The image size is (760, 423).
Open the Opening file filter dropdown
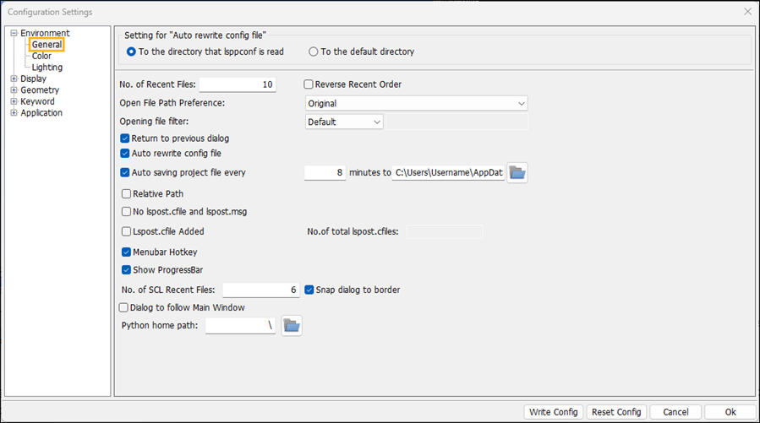point(344,122)
